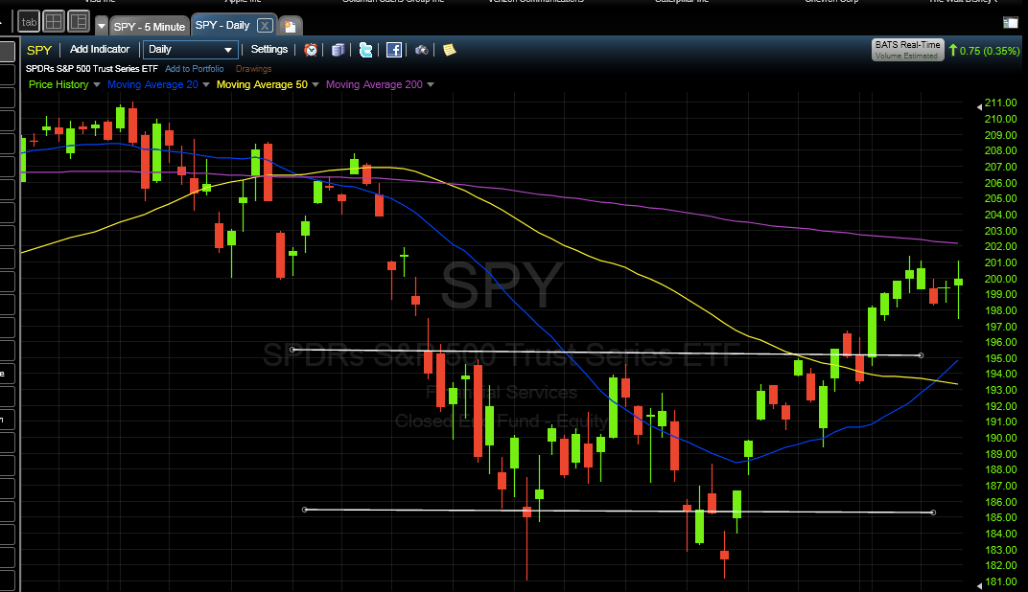Select the right endpoint of the lower white line

coord(933,512)
